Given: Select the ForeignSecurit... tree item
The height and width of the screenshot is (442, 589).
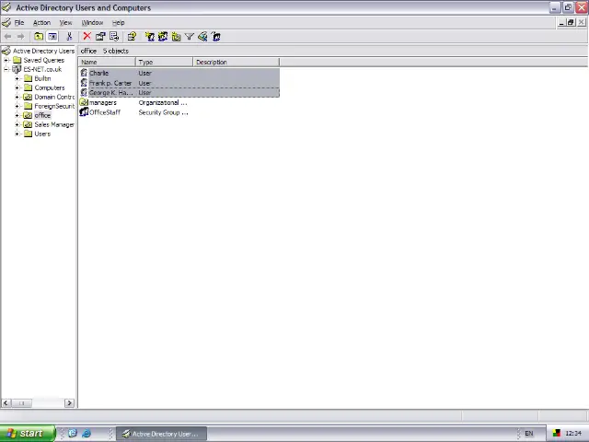Looking at the screenshot, I should [x=54, y=106].
